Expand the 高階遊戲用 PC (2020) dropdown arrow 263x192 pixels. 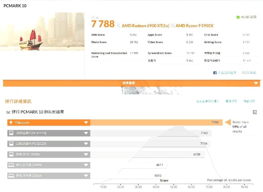coord(86,144)
